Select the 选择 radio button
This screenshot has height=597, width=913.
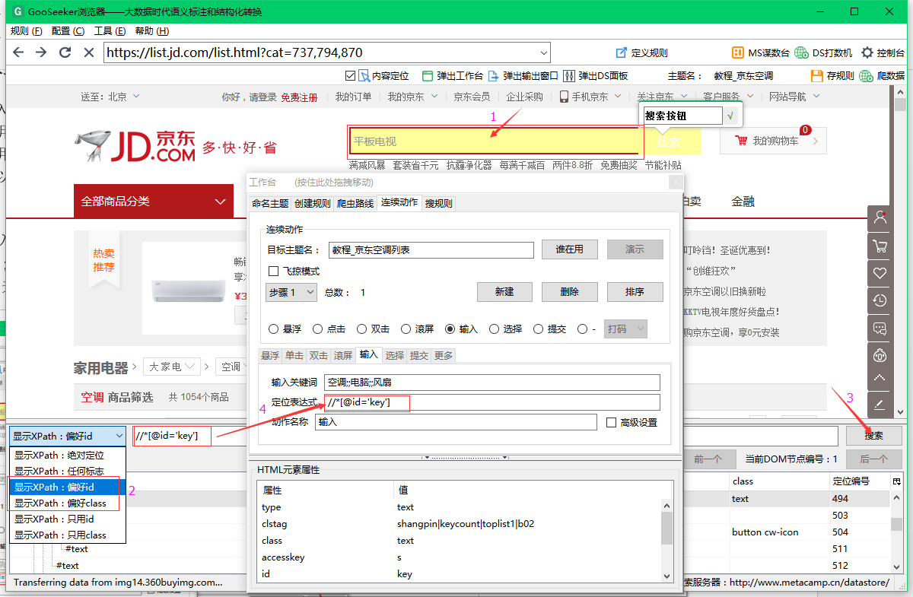click(495, 329)
